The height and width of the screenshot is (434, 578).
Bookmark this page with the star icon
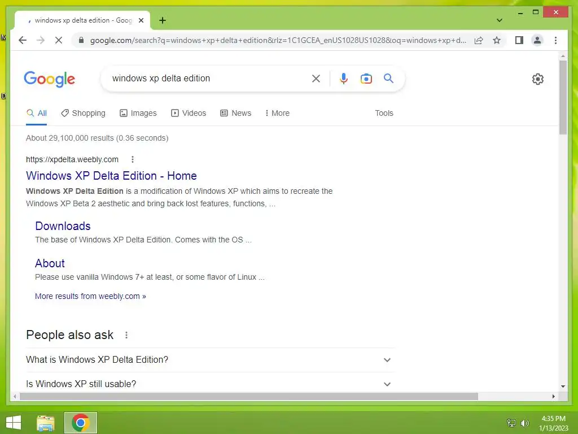[497, 40]
